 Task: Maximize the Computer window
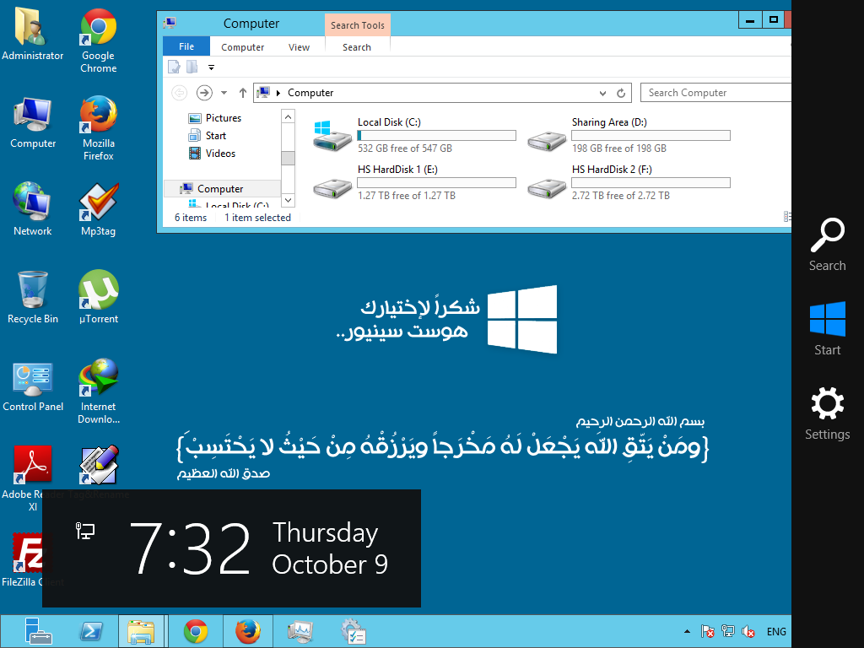coord(773,20)
